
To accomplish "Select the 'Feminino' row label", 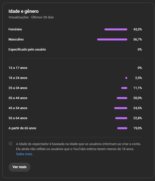I will [15, 29].
